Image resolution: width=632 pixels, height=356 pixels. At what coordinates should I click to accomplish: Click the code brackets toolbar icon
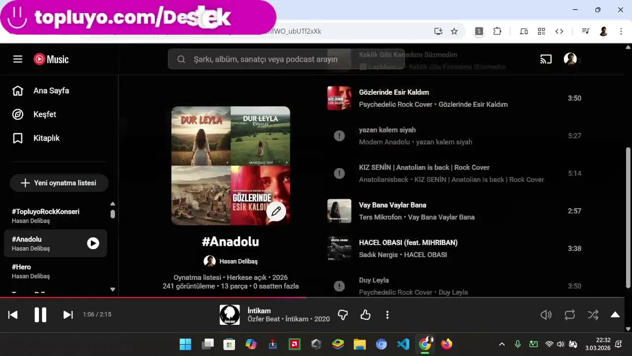559,31
